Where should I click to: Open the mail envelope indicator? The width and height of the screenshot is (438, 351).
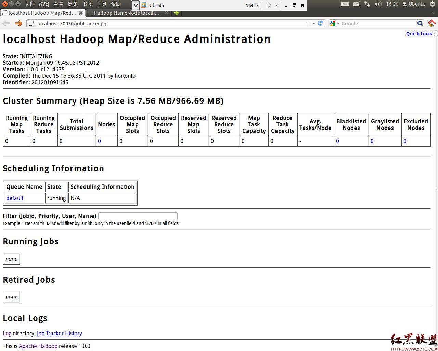tap(356, 4)
